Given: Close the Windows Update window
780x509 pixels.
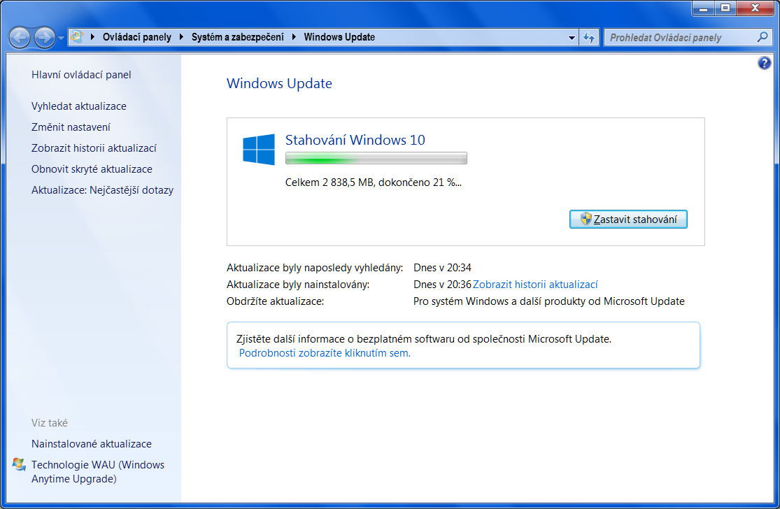Looking at the screenshot, I should coord(755,8).
